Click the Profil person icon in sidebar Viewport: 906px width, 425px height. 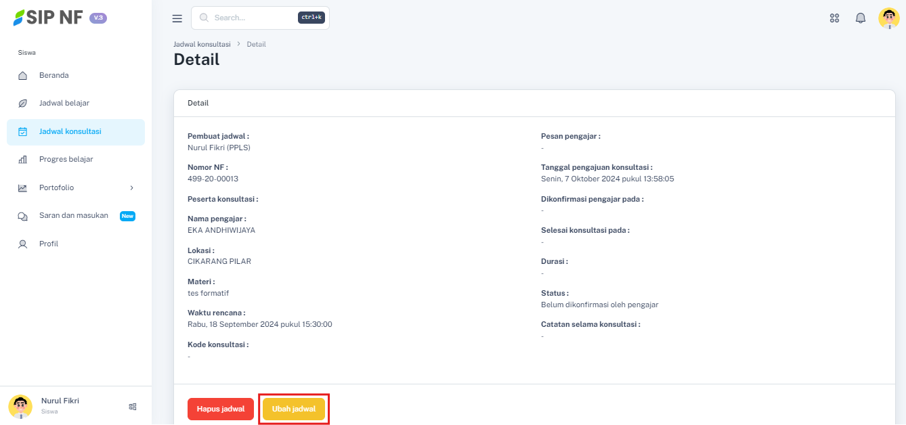22,244
